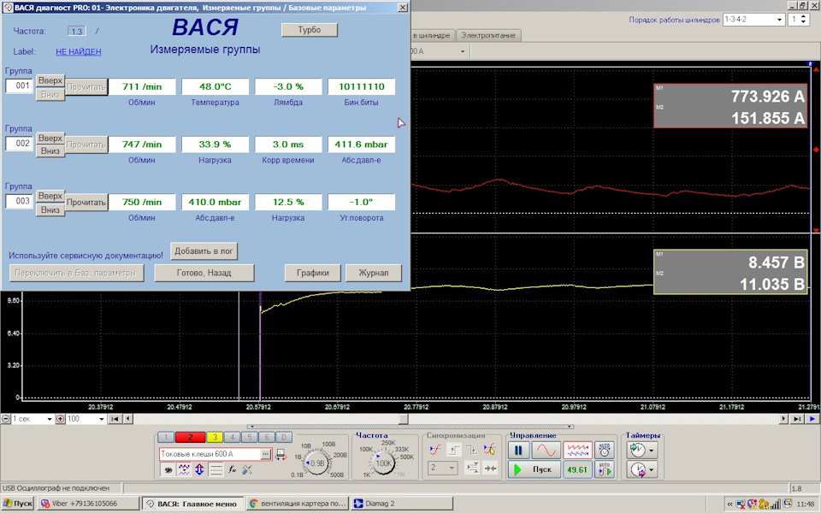821x513 pixels.
Task: Toggle oscilloscope channel 6
Action: pyautogui.click(x=267, y=437)
